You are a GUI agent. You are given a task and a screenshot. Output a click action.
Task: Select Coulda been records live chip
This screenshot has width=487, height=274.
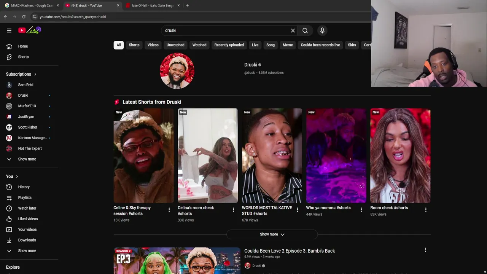pos(320,45)
